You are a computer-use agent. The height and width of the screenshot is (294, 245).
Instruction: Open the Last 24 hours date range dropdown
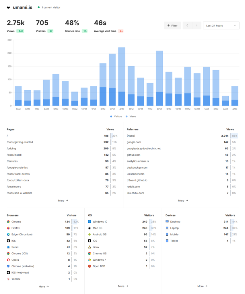point(221,26)
